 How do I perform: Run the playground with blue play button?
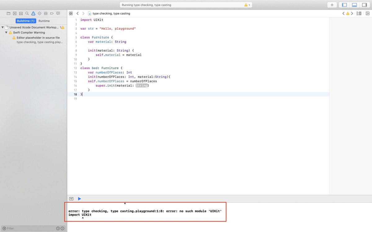tap(79, 199)
